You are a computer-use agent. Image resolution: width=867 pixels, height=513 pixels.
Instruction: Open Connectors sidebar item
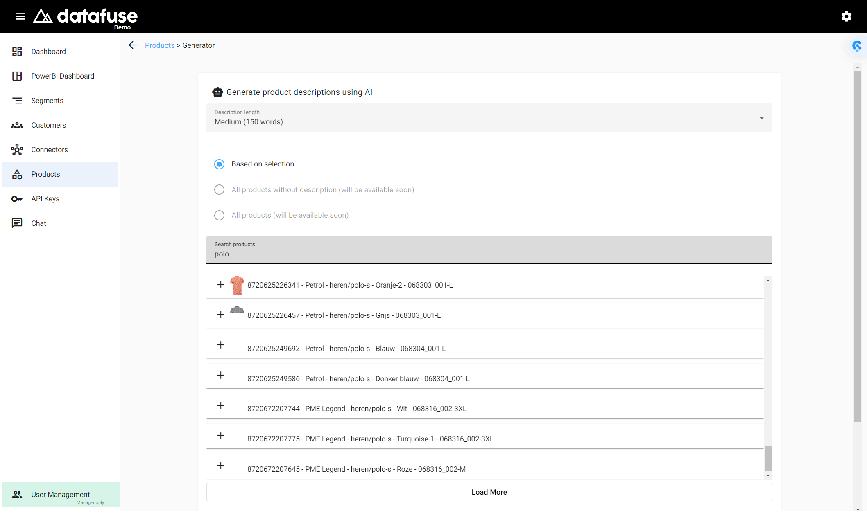60,150
